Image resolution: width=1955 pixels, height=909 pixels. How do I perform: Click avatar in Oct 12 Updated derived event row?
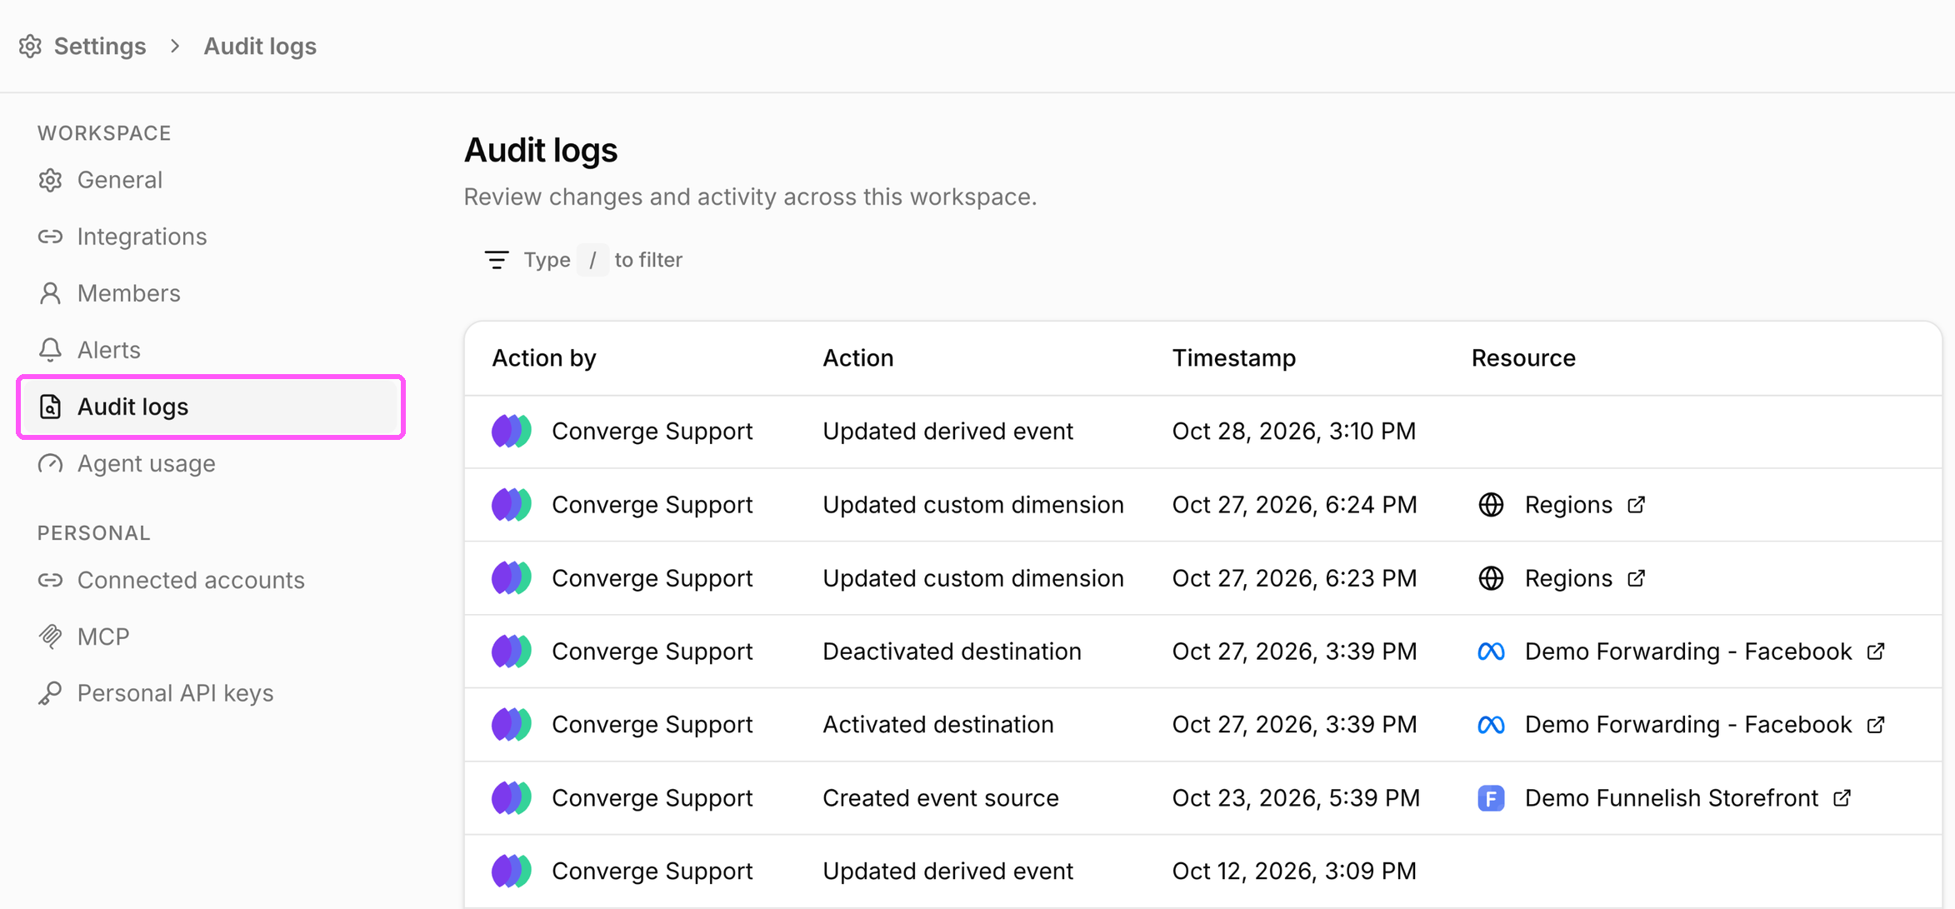click(512, 872)
